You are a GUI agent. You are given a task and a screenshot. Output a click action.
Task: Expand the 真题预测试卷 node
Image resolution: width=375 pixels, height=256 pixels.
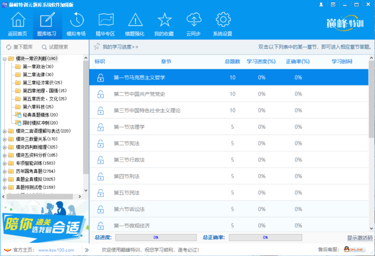coord(4,188)
